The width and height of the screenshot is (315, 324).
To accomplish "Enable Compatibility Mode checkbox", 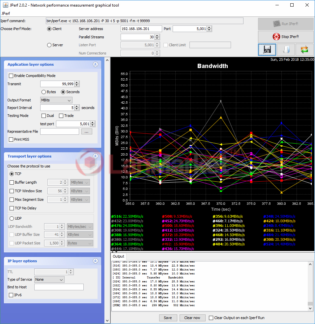I will point(11,76).
